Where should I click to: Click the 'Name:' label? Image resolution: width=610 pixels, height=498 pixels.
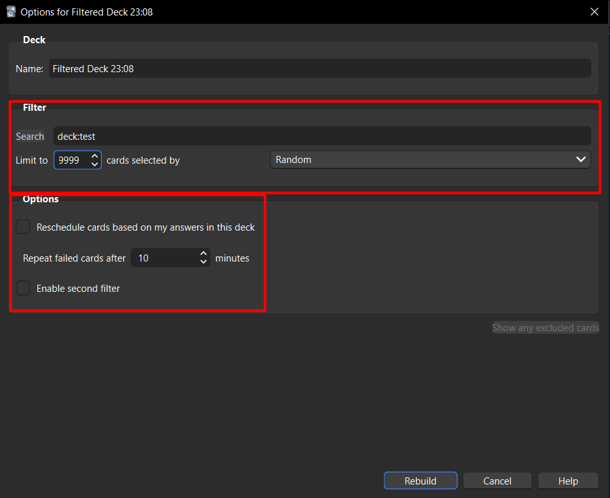tap(30, 69)
